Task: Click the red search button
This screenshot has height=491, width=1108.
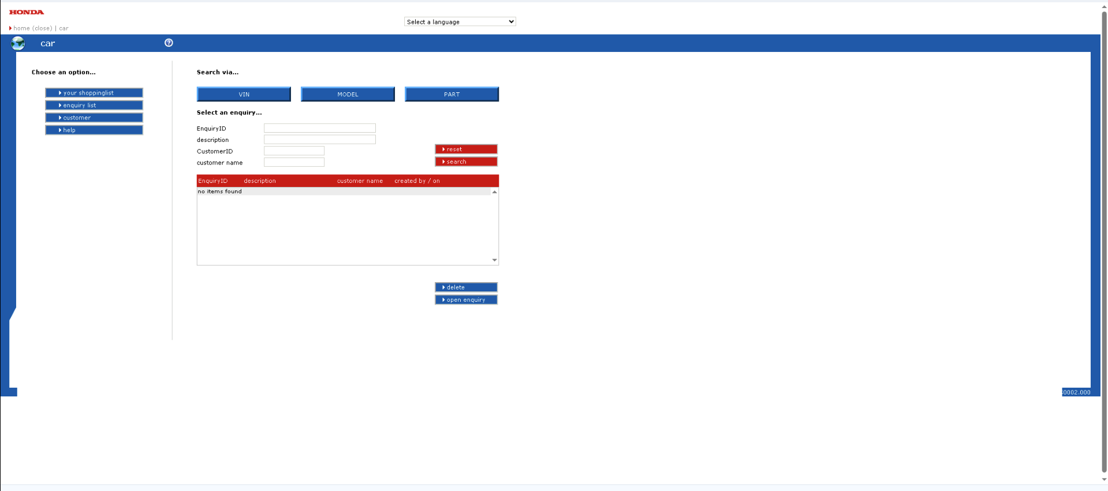Action: [x=466, y=162]
